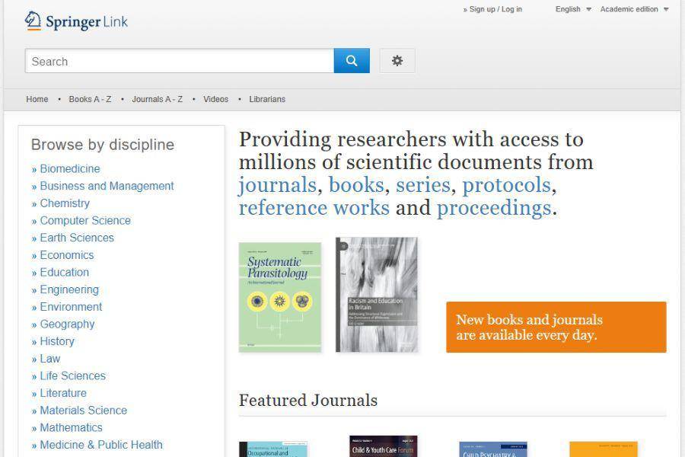Follow the books link in headline

pyautogui.click(x=356, y=185)
